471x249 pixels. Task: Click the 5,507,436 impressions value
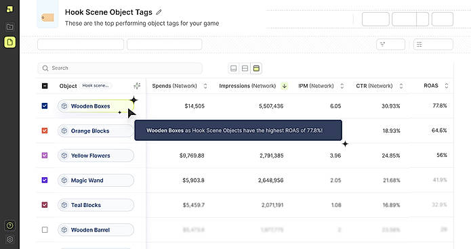pos(271,106)
